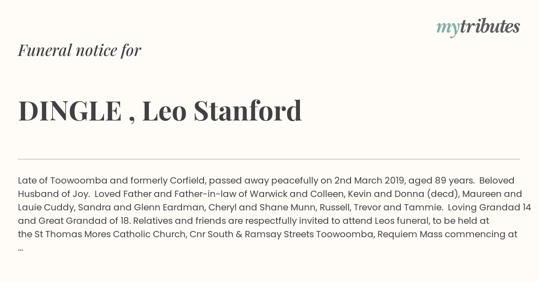This screenshot has width=538, height=282.
Task: Click the horizontal divider line
Action: (x=269, y=159)
